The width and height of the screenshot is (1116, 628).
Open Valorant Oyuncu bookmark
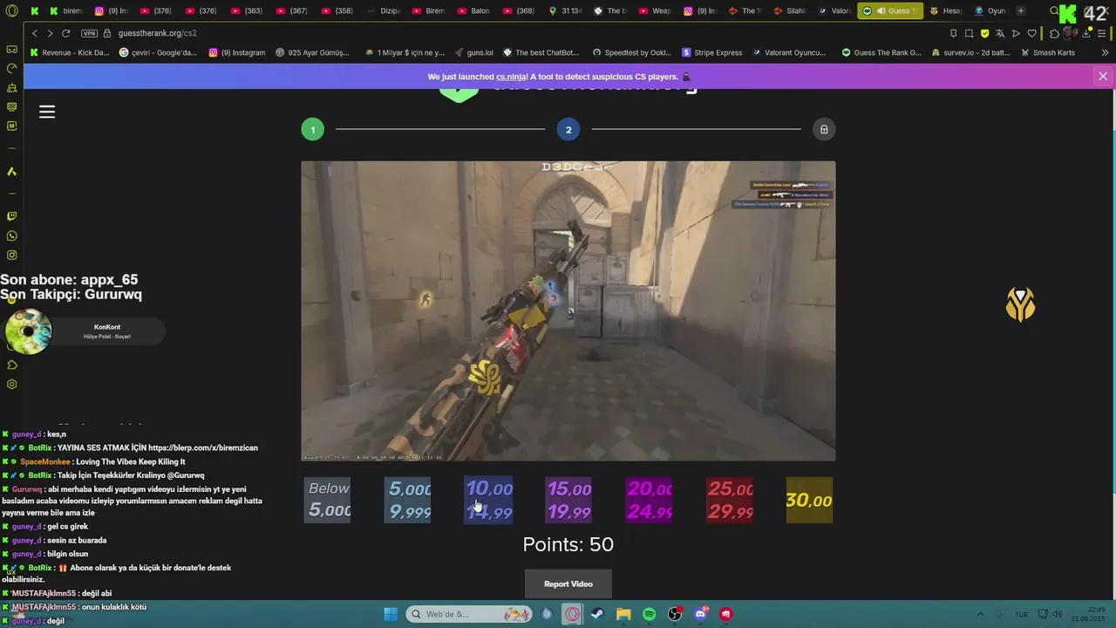(788, 52)
